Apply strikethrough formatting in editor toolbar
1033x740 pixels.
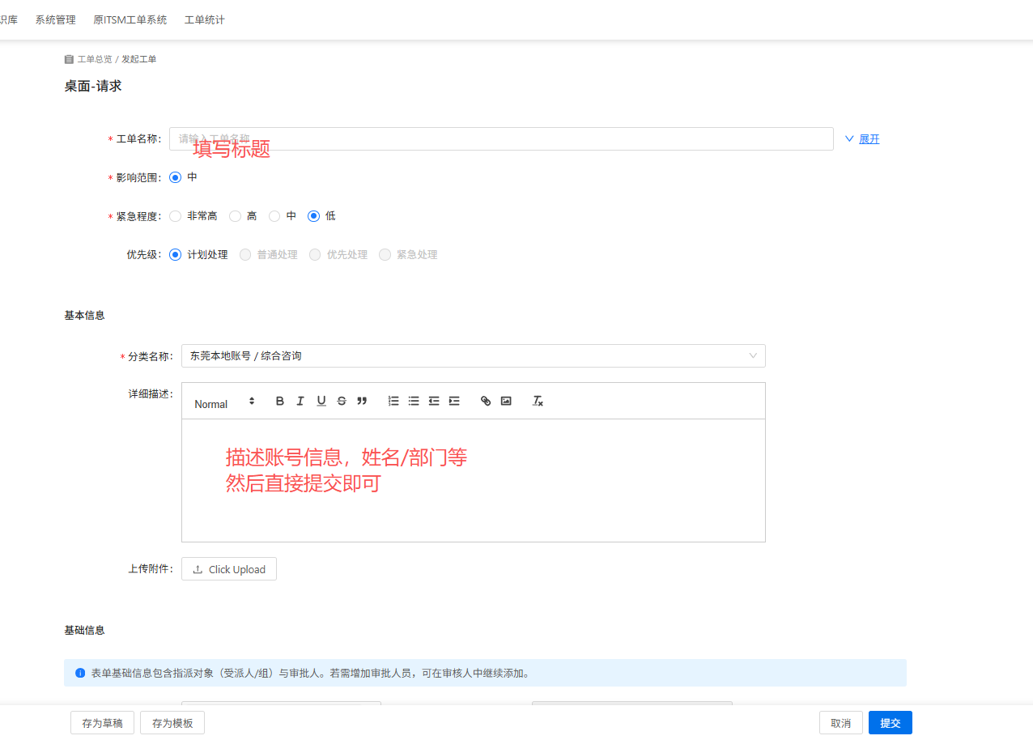coord(342,401)
